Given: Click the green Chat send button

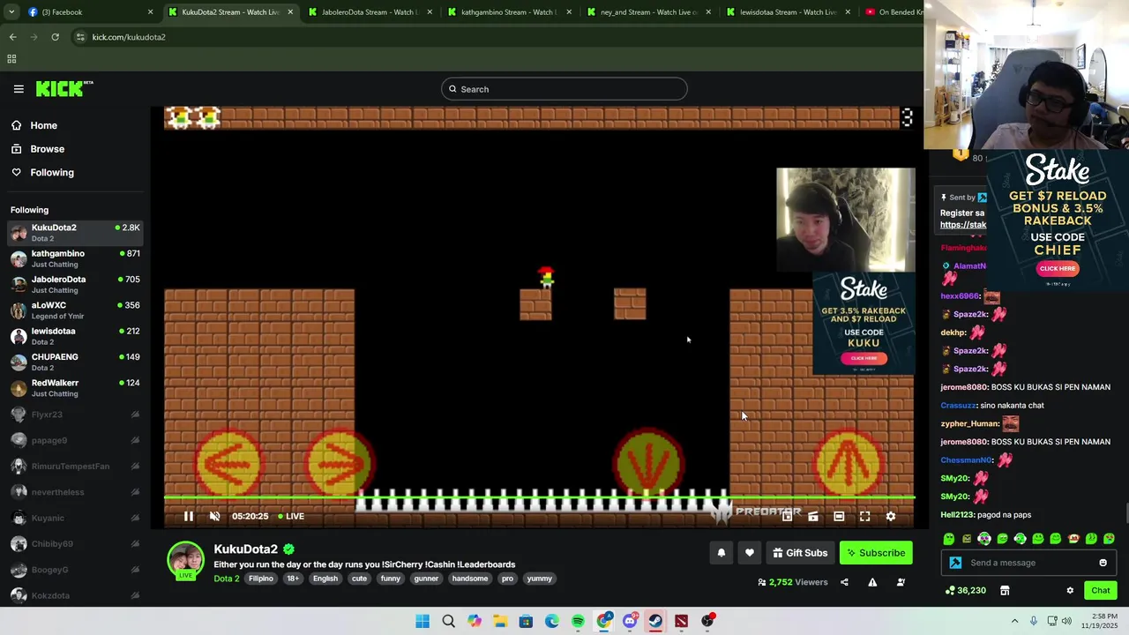Looking at the screenshot, I should point(1100,590).
